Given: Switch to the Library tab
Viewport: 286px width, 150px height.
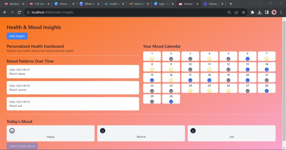Looking at the screenshot, I should 213,4.
